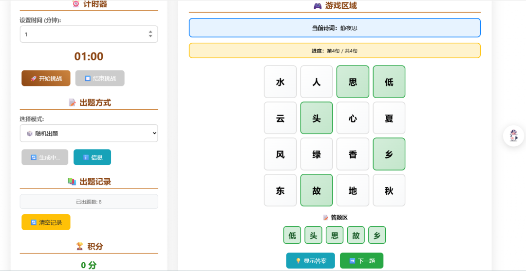Click the trophy icon beside 积分
The image size is (526, 271).
coord(79,246)
